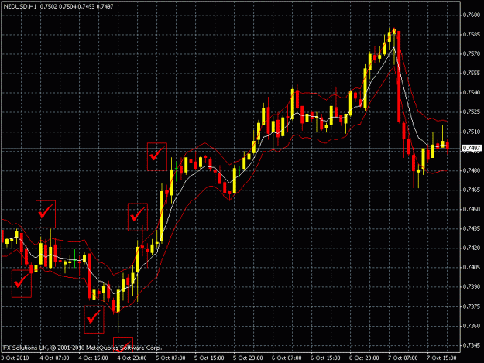Screen dimensions: 484x363
Task: Select the 0.7480 price axis label
Action: coord(472,170)
